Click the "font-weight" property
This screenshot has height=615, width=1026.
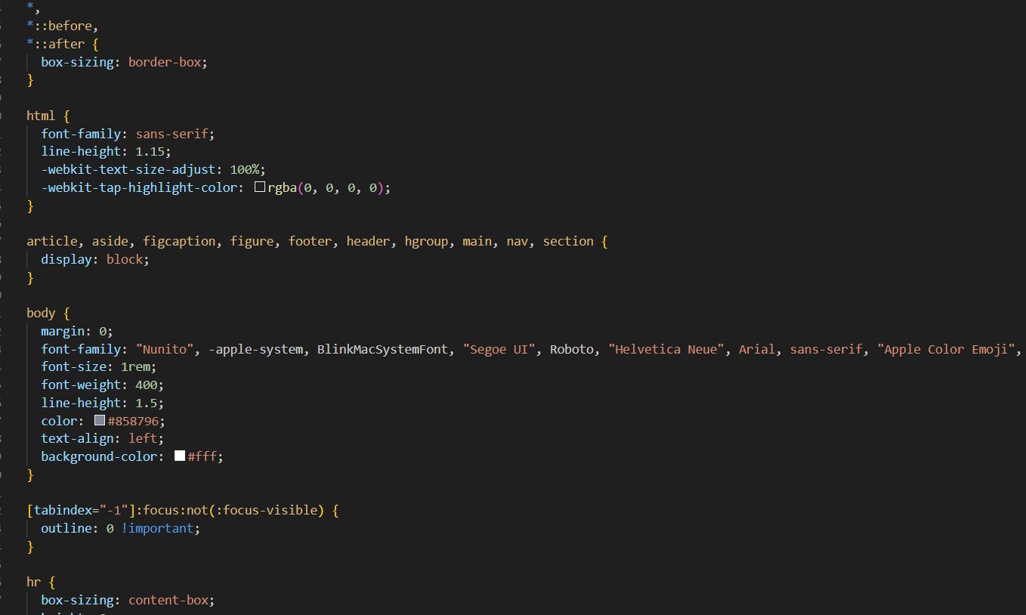(81, 385)
